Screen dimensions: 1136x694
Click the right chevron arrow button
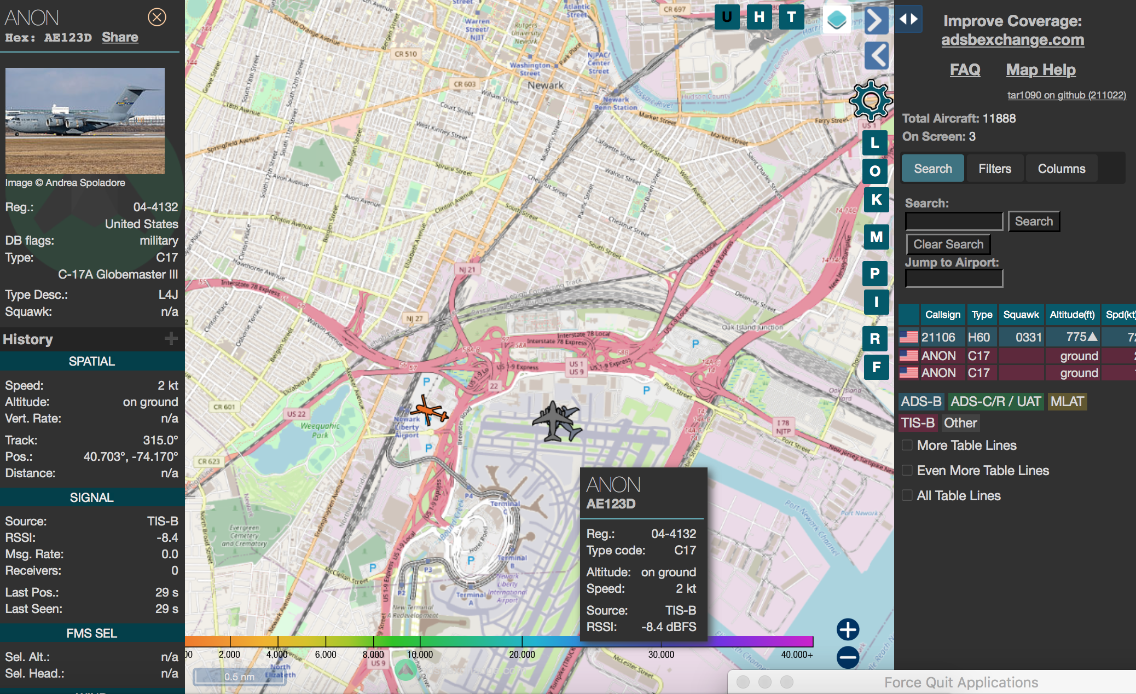click(x=876, y=21)
